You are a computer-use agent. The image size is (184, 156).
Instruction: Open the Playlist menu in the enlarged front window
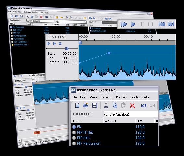coord(121,97)
